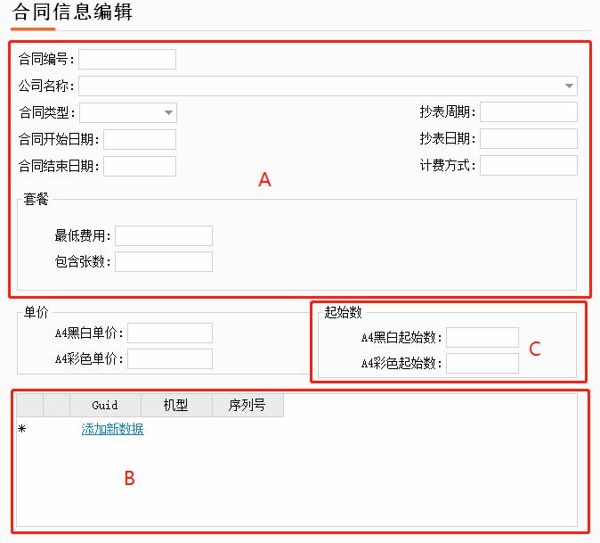Select the 计费方式 input box
This screenshot has height=543, width=600.
[529, 166]
